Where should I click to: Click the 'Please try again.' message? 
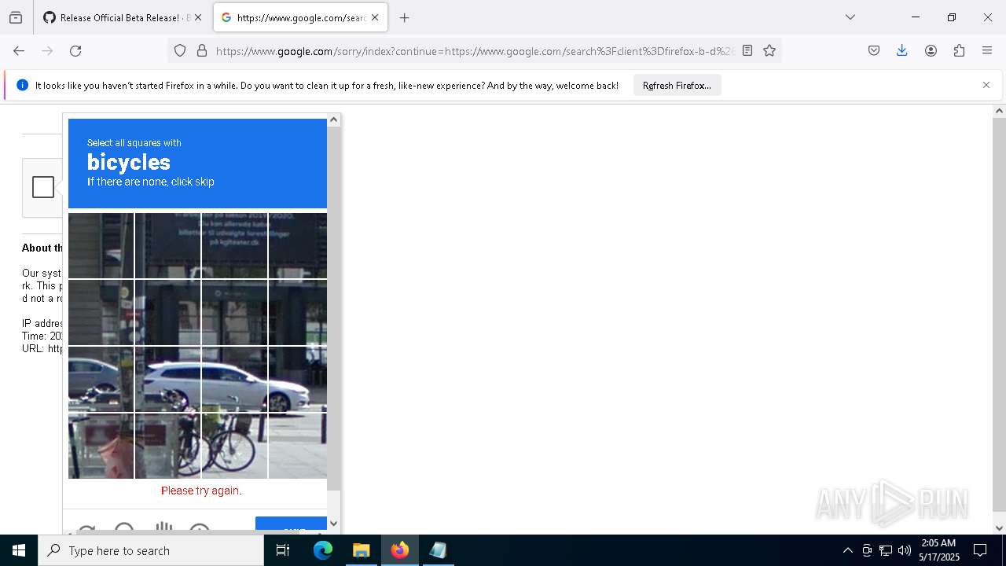tap(201, 491)
